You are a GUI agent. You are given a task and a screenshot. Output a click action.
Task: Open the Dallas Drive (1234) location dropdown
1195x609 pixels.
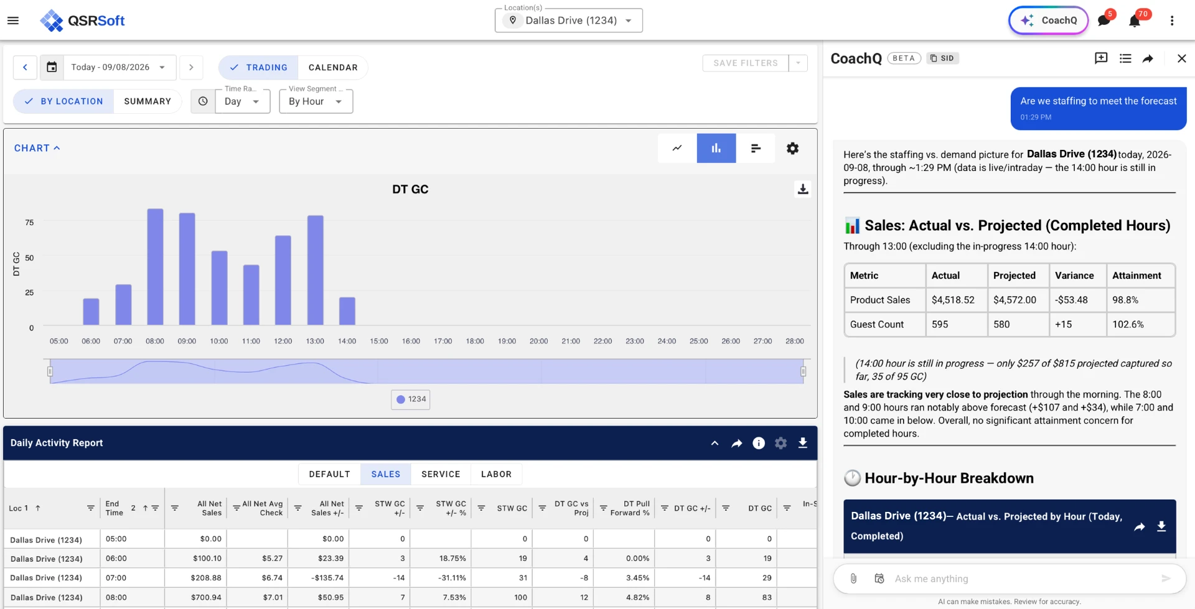[x=569, y=21]
